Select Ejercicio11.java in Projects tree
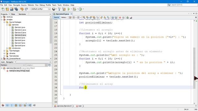The image size is (198, 111). coord(20,30)
